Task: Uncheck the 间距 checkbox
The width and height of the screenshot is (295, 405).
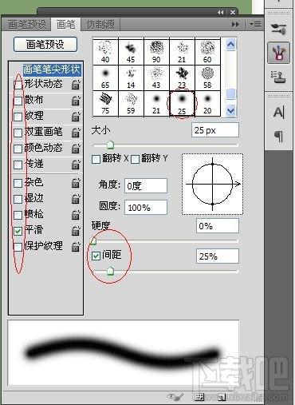Action: click(x=96, y=256)
